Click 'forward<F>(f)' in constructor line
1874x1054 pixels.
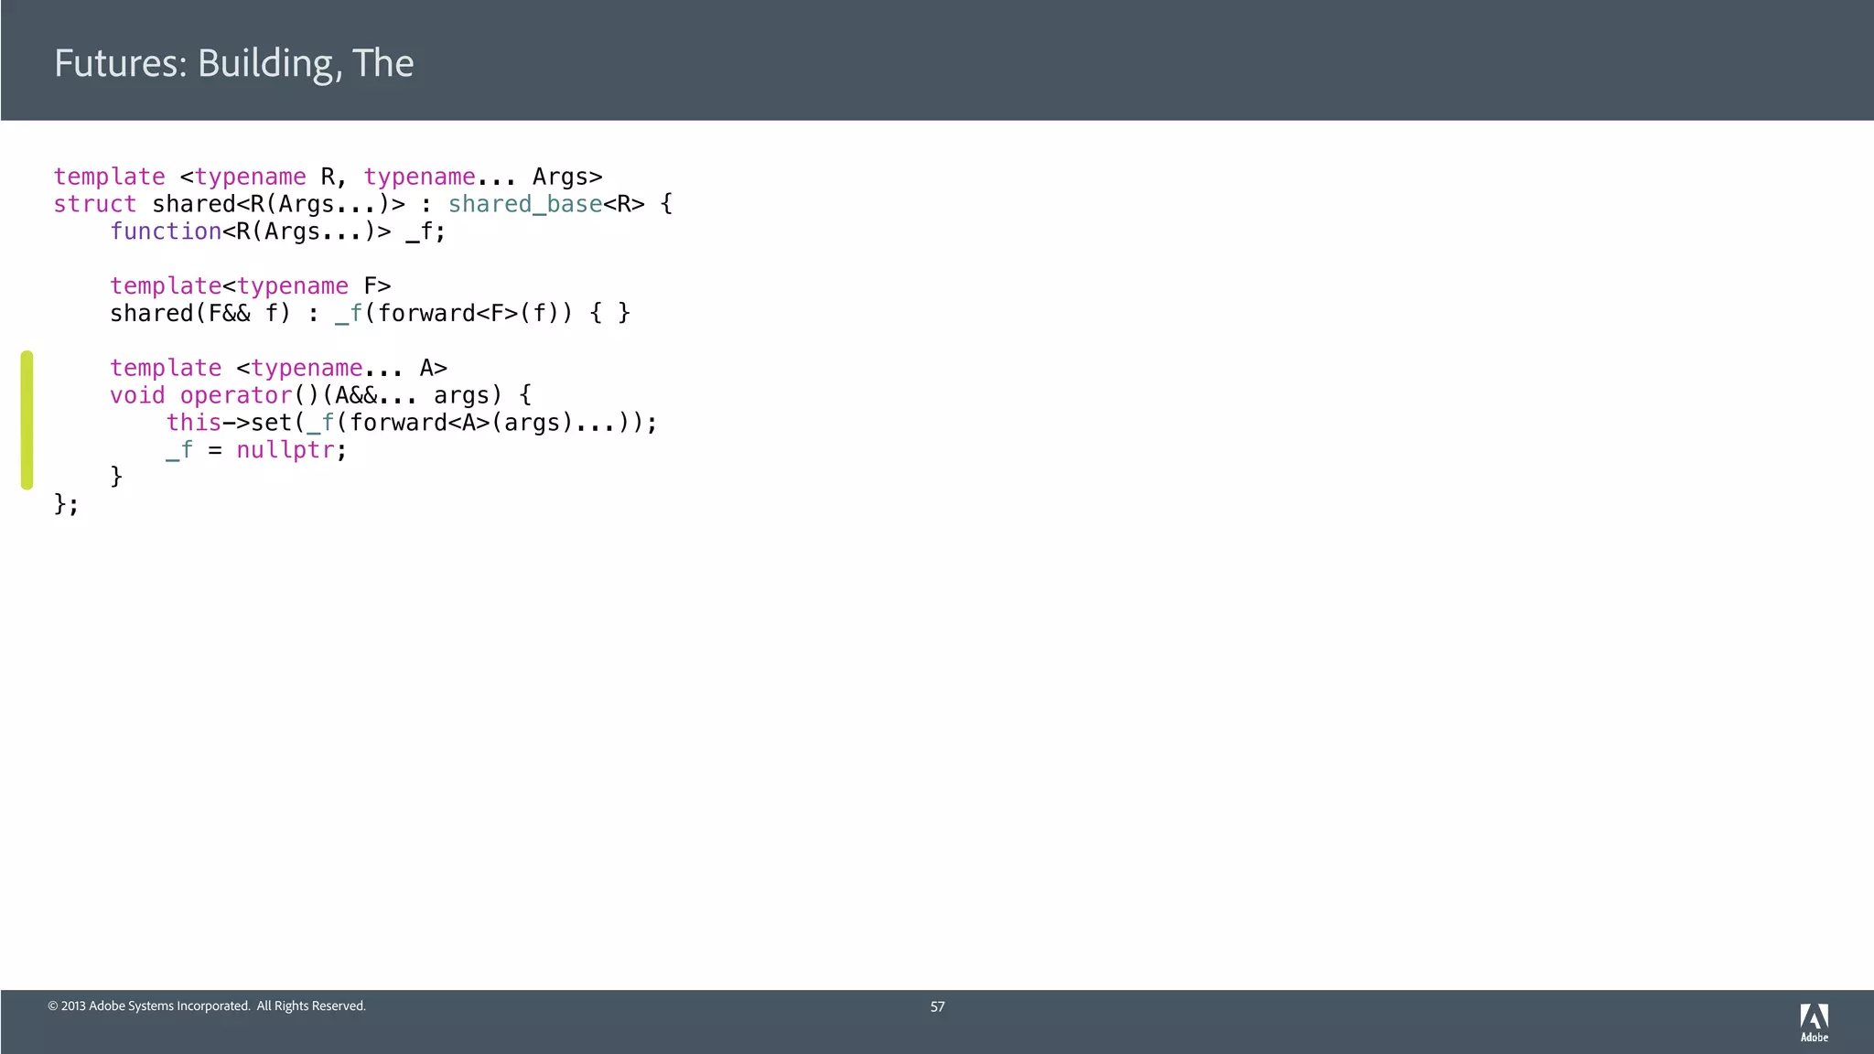pos(468,314)
